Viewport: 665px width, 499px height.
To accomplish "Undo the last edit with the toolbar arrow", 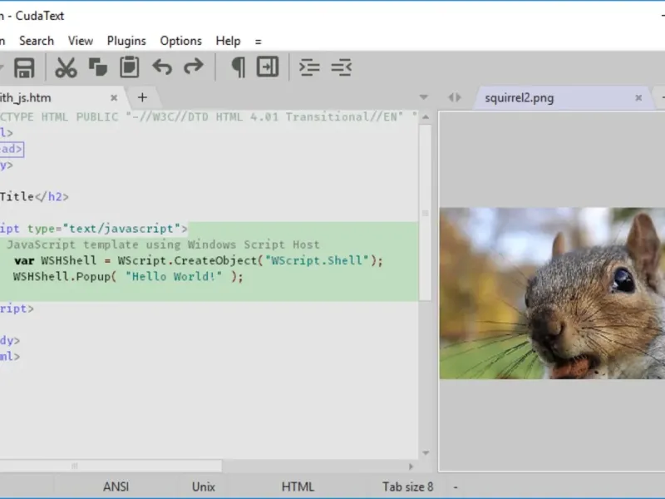I will (x=162, y=67).
